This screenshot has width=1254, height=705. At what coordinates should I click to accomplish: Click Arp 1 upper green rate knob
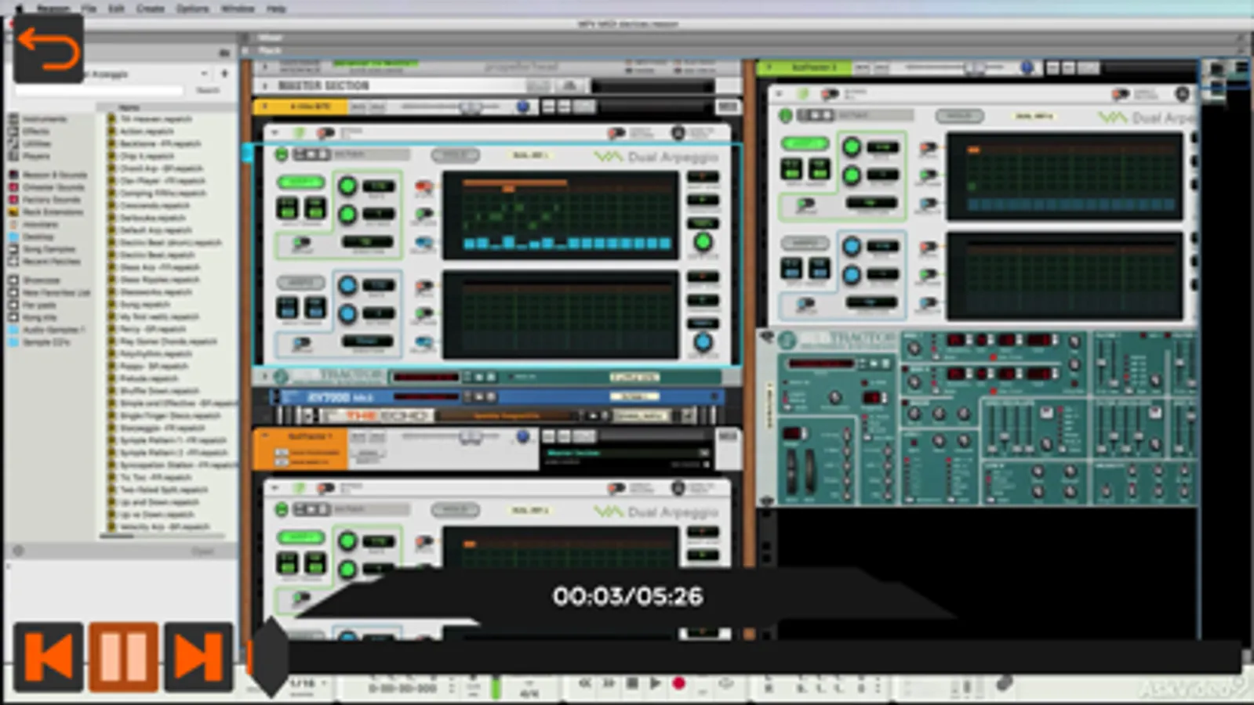[x=347, y=186]
